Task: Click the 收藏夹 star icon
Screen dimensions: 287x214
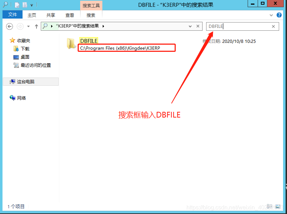Action: pos(13,40)
